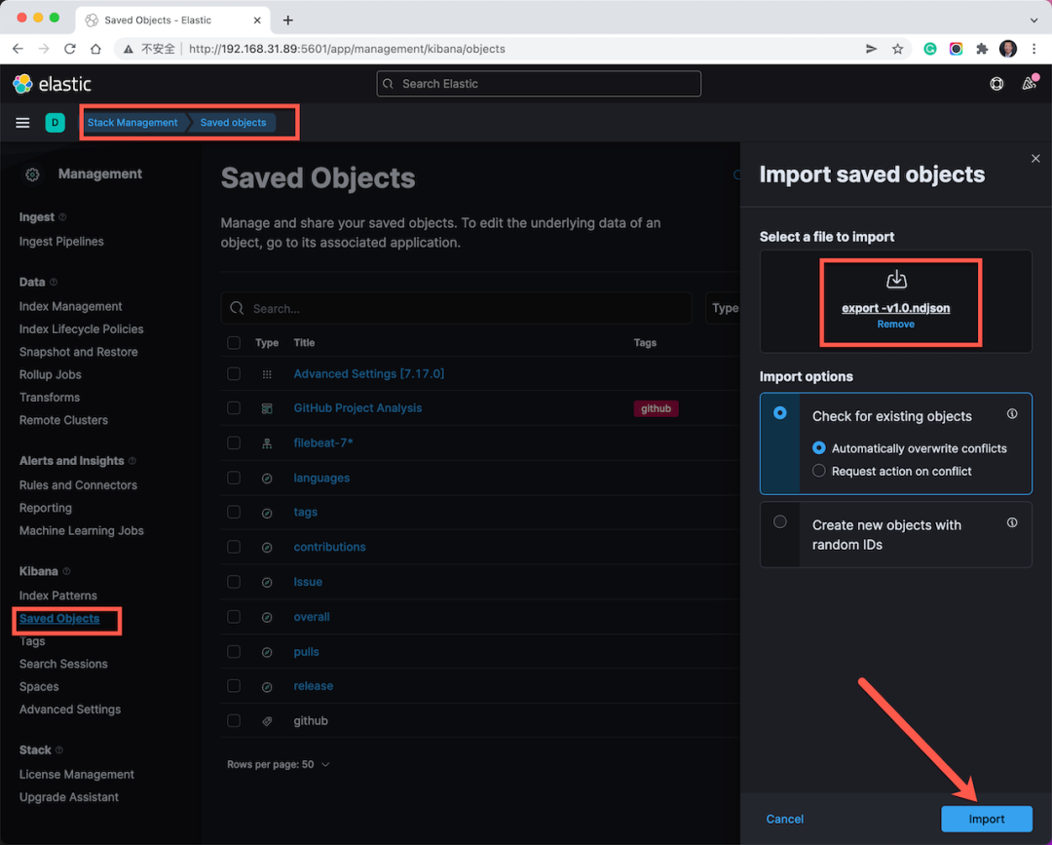Image resolution: width=1052 pixels, height=845 pixels.
Task: Reload the browser page
Action: click(70, 49)
